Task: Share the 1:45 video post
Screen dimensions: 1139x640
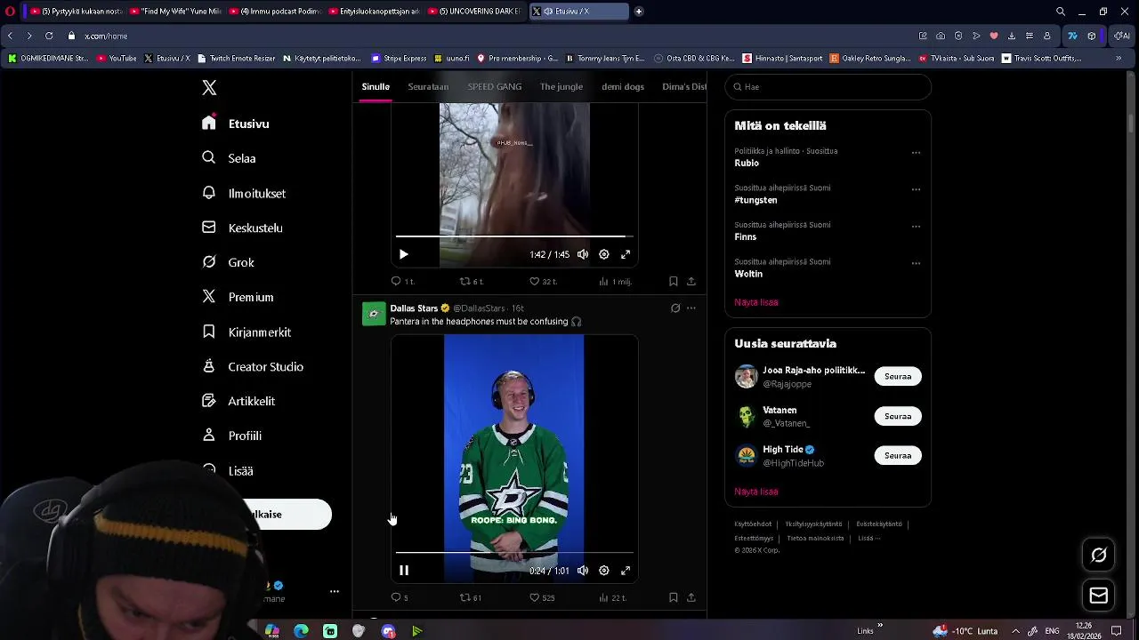Action: tap(691, 281)
